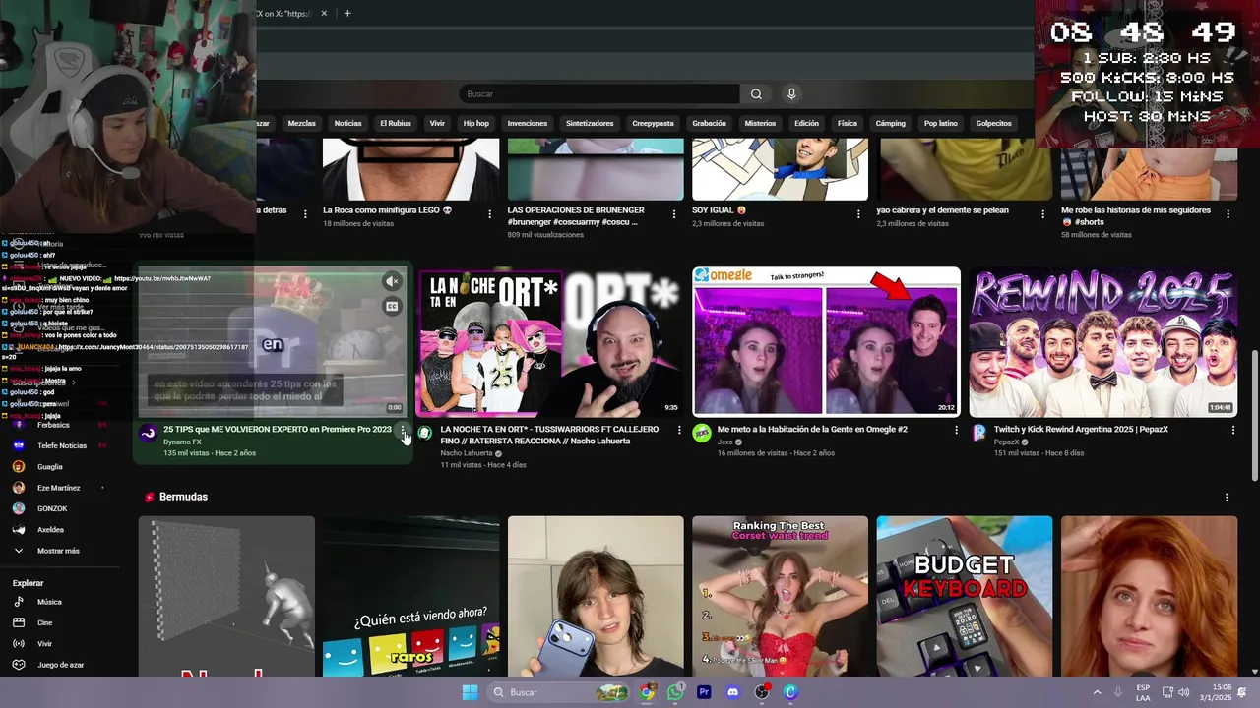Open WhatsApp from the taskbar

(675, 692)
